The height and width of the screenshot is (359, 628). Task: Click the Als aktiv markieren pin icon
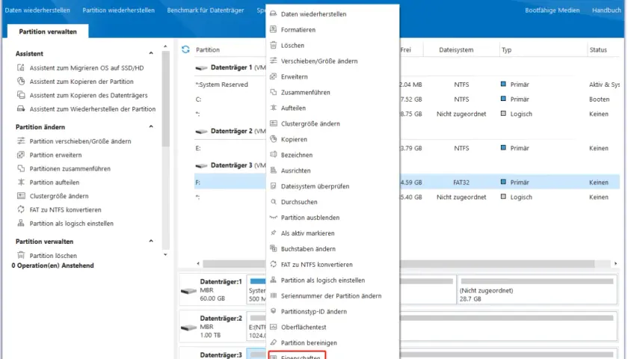click(x=273, y=233)
